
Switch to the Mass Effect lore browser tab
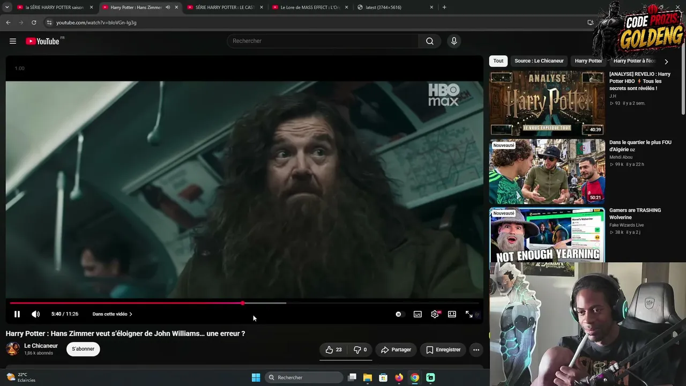coord(311,8)
